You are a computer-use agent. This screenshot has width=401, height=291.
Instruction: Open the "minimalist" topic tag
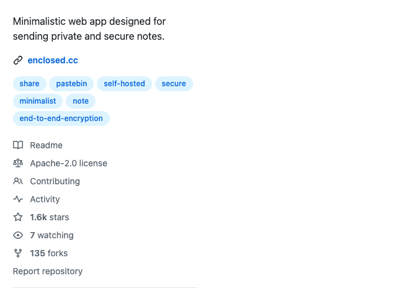tap(37, 101)
